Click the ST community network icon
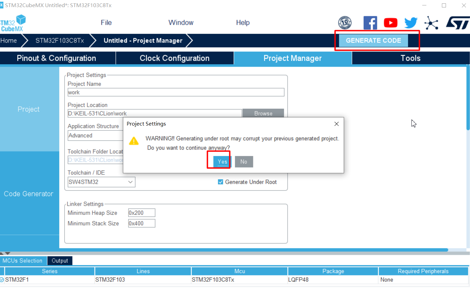This screenshot has height=291, width=470. tap(431, 23)
